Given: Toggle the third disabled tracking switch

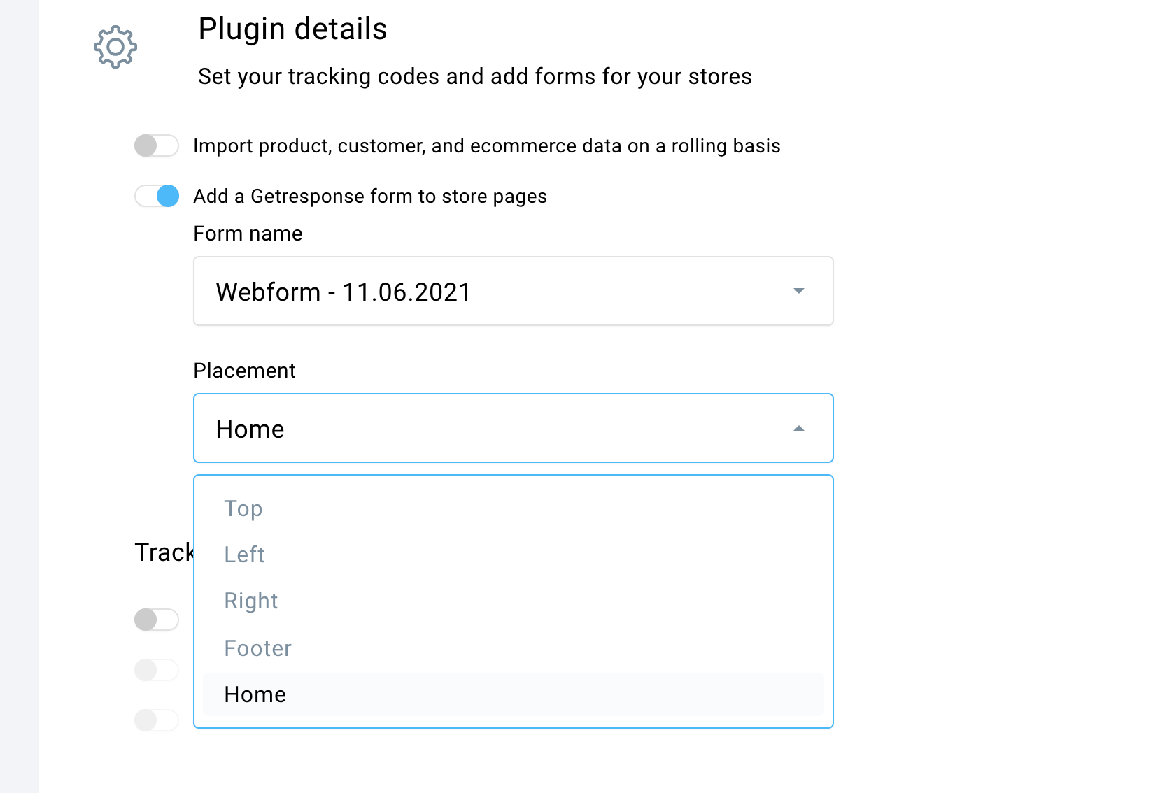Looking at the screenshot, I should coord(157,720).
